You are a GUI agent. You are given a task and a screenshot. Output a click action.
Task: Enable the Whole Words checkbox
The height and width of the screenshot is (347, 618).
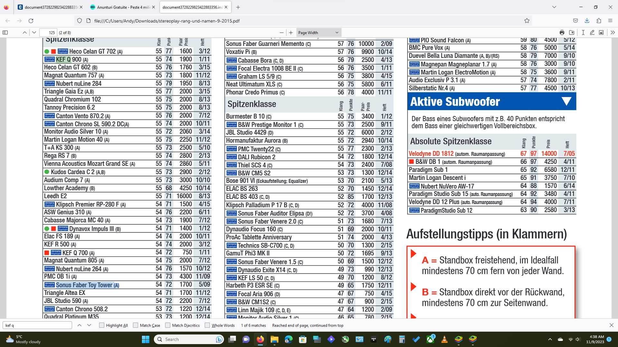pos(207,325)
